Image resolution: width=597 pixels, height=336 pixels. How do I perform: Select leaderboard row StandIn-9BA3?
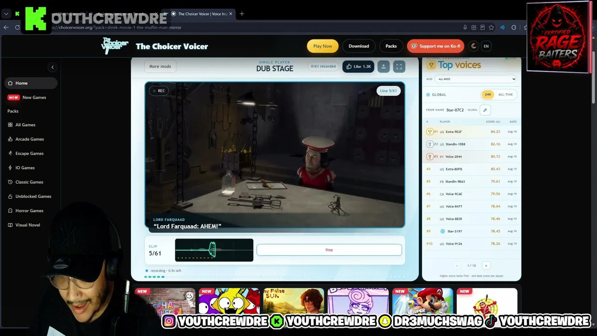point(471,182)
